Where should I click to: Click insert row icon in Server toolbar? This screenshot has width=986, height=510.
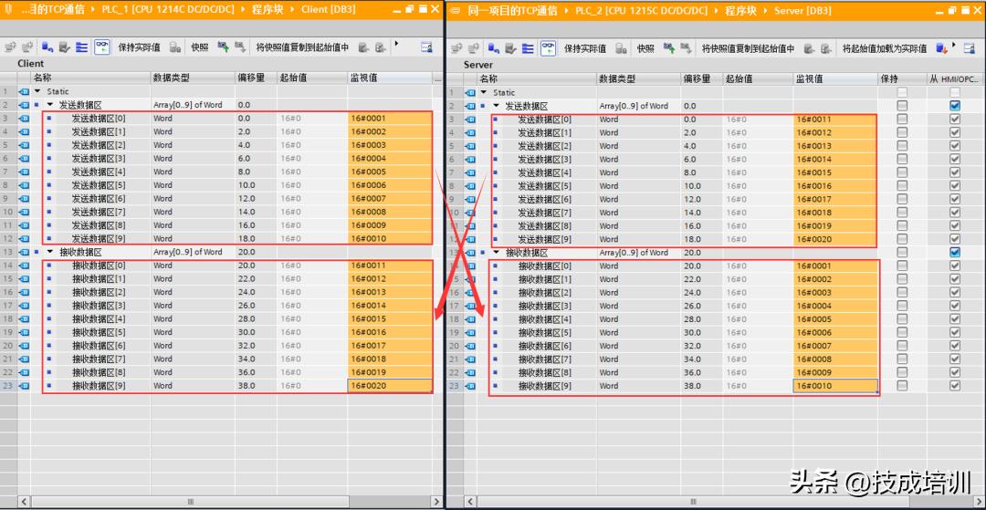[456, 48]
